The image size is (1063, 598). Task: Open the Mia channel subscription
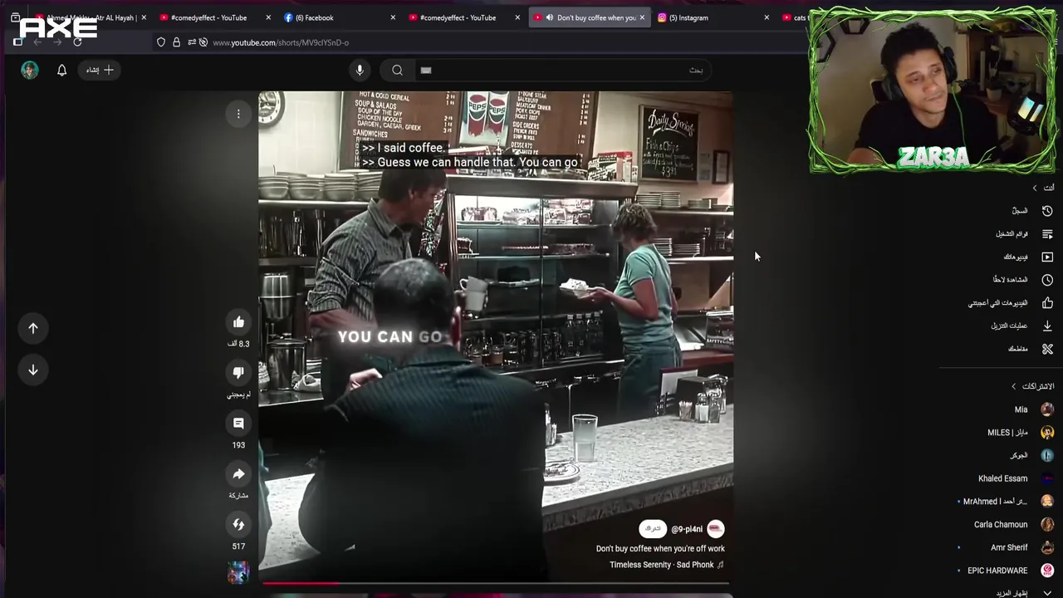coord(1033,409)
